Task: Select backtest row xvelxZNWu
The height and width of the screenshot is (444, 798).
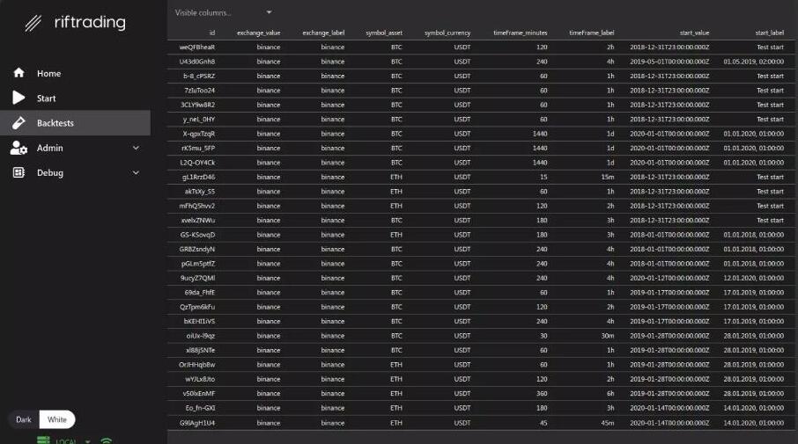Action: point(481,221)
